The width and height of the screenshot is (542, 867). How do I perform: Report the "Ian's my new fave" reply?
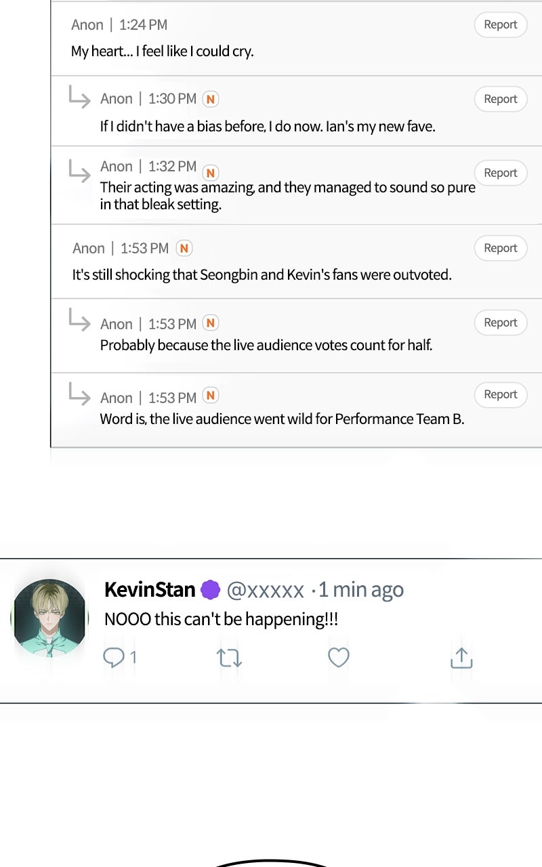coord(501,99)
